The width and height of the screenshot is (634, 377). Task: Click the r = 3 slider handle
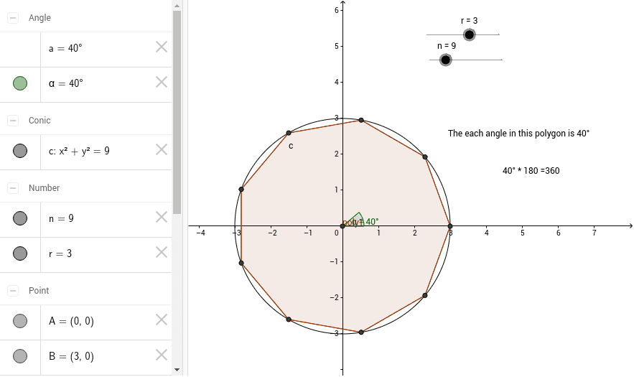(469, 34)
